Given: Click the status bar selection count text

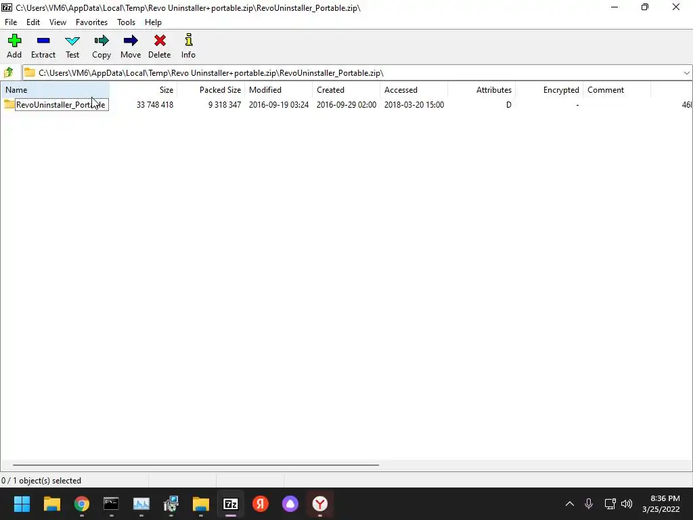Looking at the screenshot, I should (x=41, y=481).
